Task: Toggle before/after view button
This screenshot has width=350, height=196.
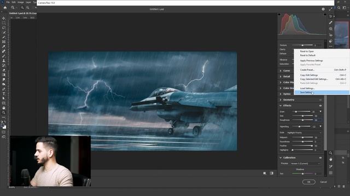Action: (x=272, y=173)
